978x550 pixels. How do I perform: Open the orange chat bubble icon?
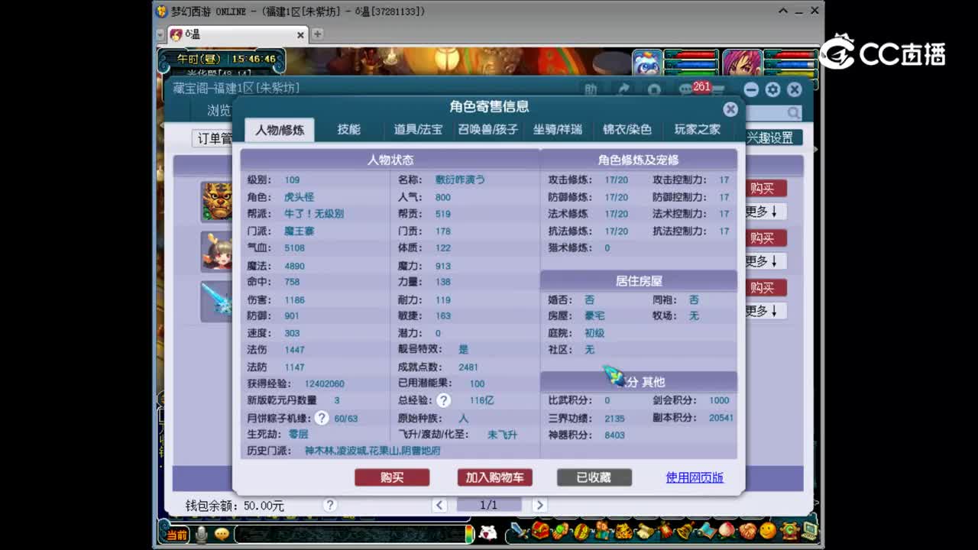point(222,535)
